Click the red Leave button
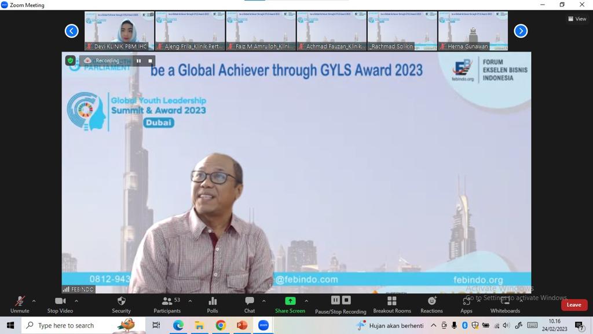Image resolution: width=593 pixels, height=334 pixels. point(574,305)
